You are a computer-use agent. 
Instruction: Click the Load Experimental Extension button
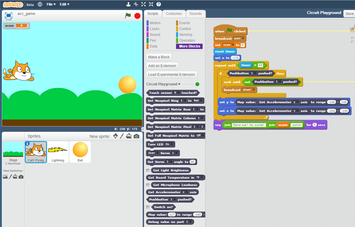tap(171, 74)
